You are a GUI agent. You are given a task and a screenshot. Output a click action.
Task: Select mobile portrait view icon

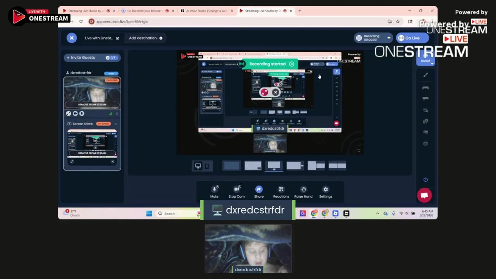pyautogui.click(x=207, y=166)
